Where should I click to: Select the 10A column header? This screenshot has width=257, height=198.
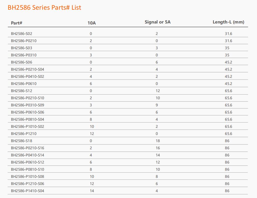point(92,23)
